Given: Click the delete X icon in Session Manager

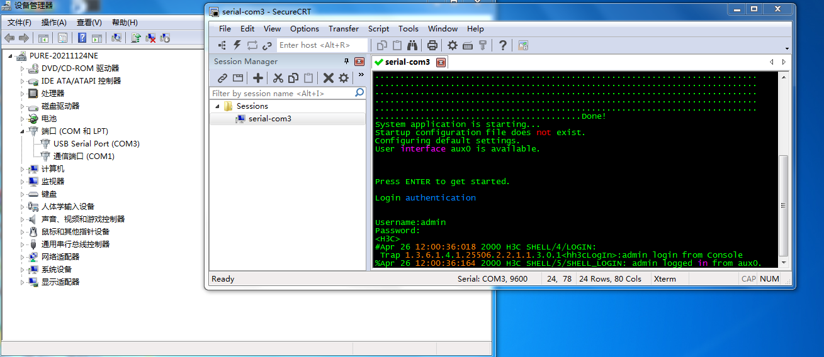Looking at the screenshot, I should (x=328, y=78).
